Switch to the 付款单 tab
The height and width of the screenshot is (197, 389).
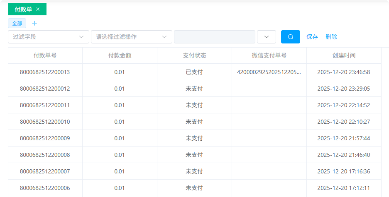pyautogui.click(x=23, y=9)
